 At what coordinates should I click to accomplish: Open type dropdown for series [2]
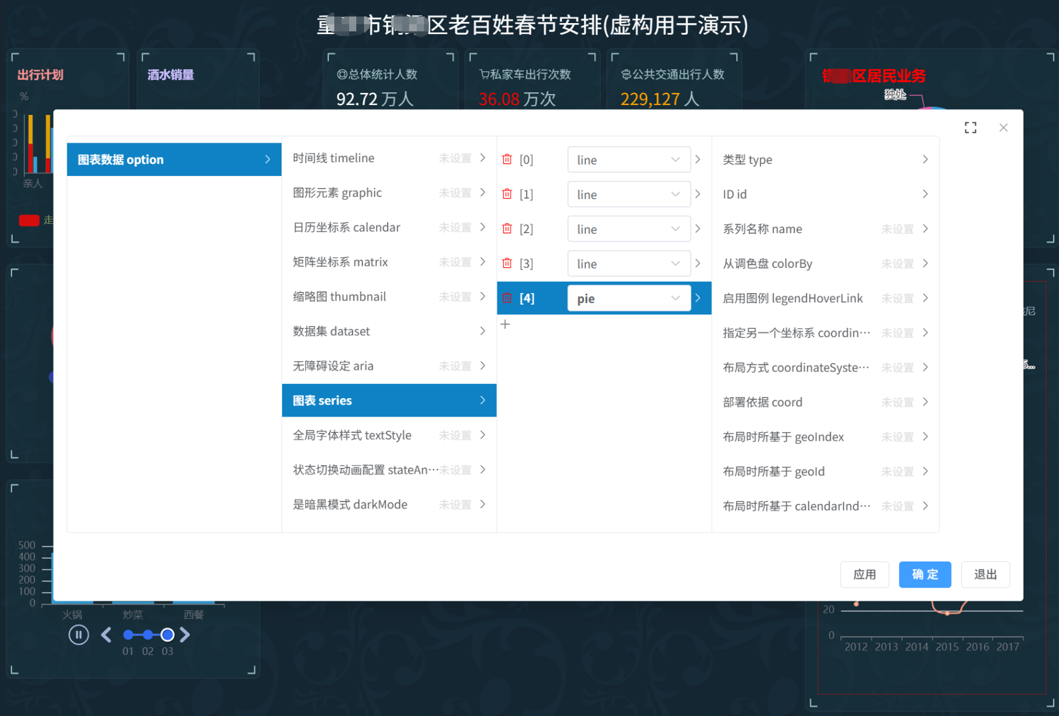click(628, 229)
